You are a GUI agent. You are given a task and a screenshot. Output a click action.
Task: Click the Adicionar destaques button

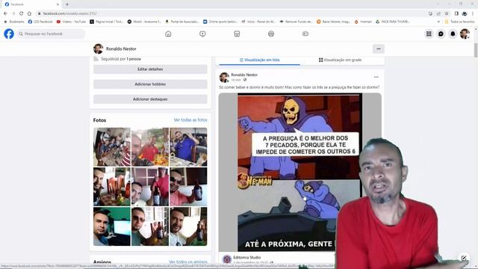[150, 99]
